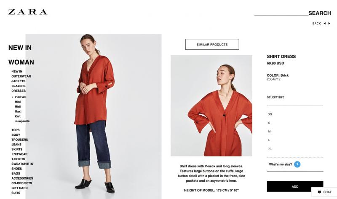Select size S

click(269, 123)
